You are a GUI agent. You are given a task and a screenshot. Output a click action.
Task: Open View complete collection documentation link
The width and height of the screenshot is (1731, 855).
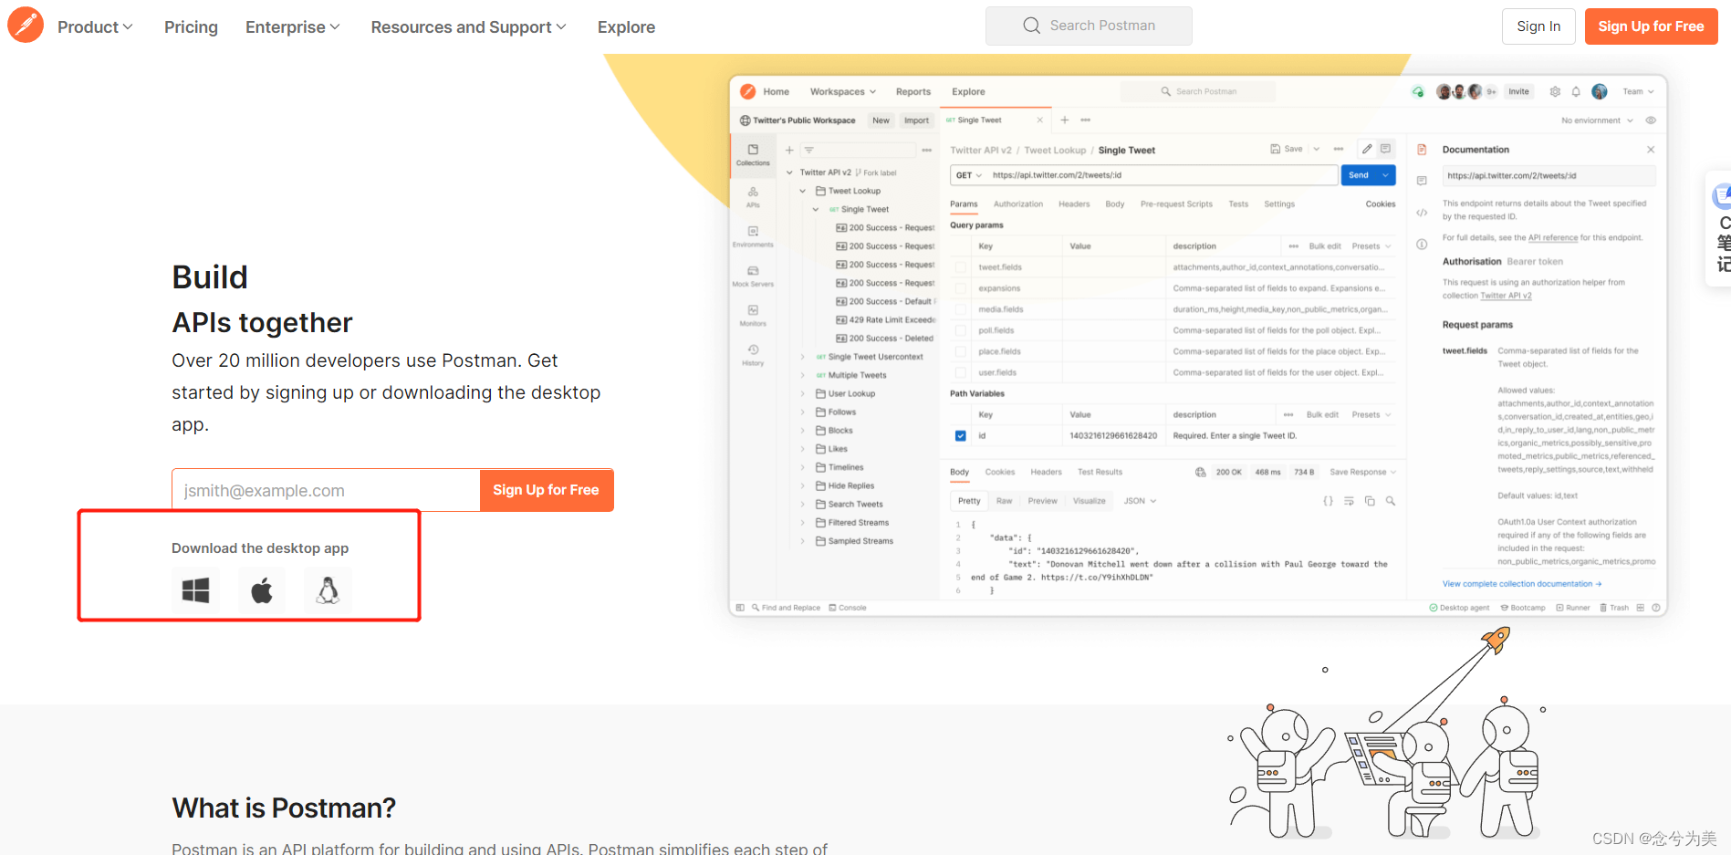[x=1522, y=584]
